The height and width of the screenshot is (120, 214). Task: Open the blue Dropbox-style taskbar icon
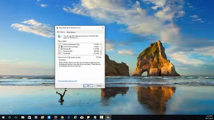(49, 117)
